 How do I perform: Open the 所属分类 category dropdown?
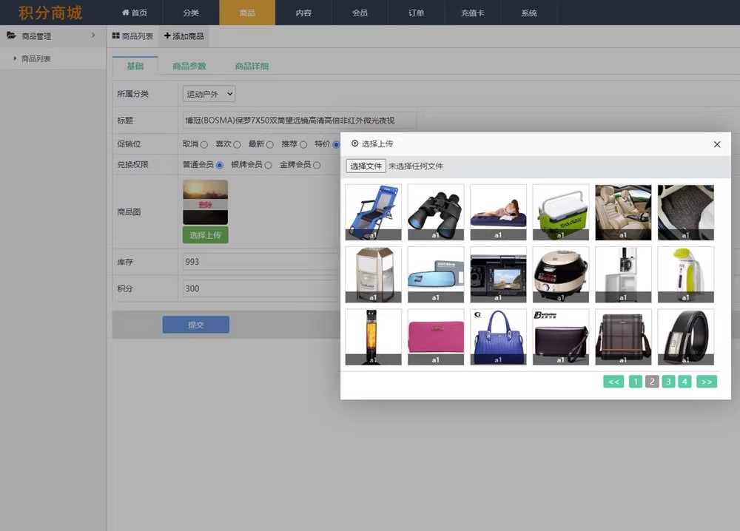pyautogui.click(x=209, y=94)
